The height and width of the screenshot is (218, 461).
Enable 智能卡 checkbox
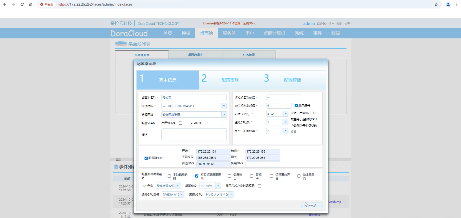(252, 176)
